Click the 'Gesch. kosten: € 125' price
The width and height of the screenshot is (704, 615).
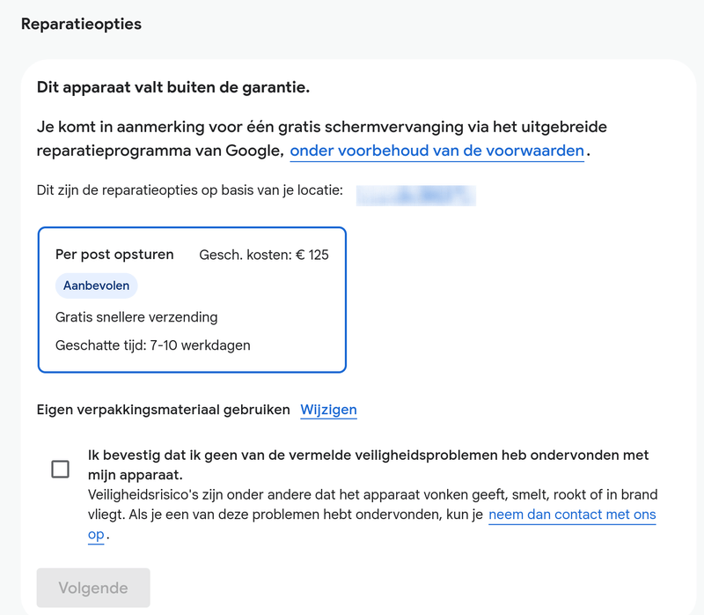click(264, 255)
